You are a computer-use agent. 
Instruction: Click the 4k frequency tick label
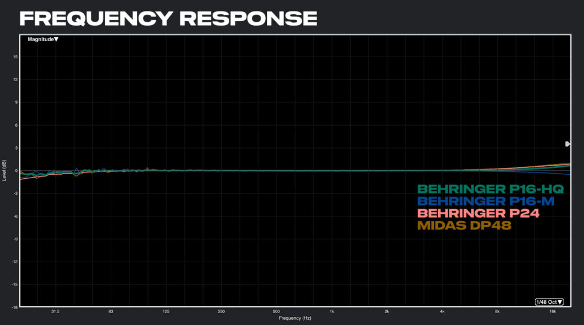tap(442, 311)
